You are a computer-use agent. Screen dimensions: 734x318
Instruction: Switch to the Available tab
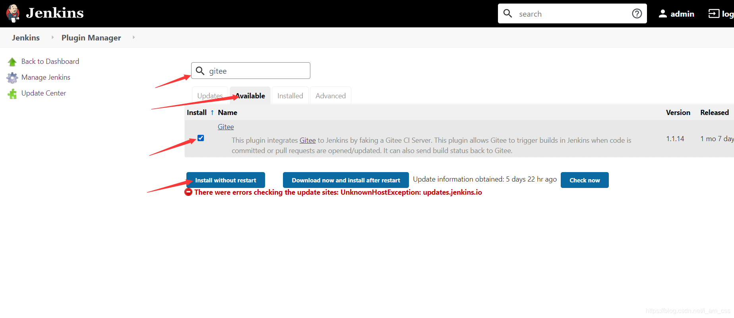(250, 96)
